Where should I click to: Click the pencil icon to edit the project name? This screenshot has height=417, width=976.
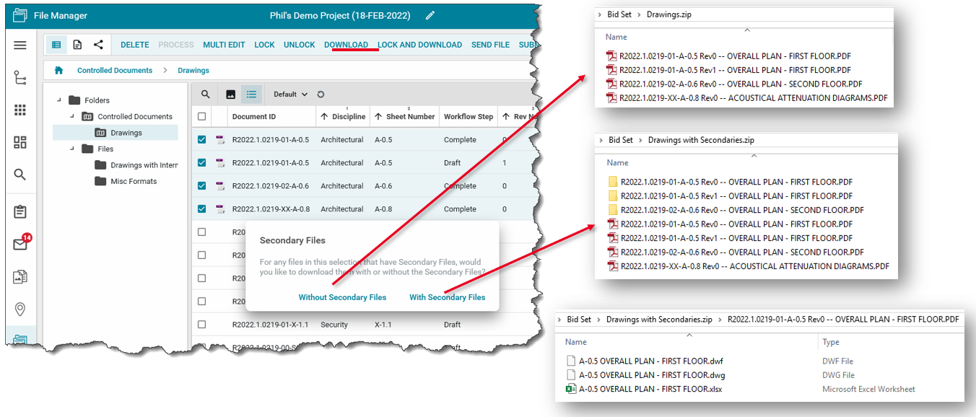pos(430,15)
